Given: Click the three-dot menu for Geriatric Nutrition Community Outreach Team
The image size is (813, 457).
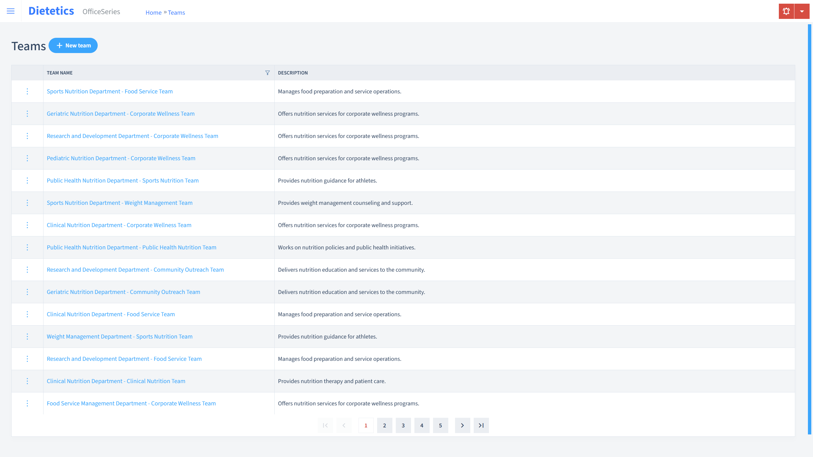Looking at the screenshot, I should tap(27, 292).
